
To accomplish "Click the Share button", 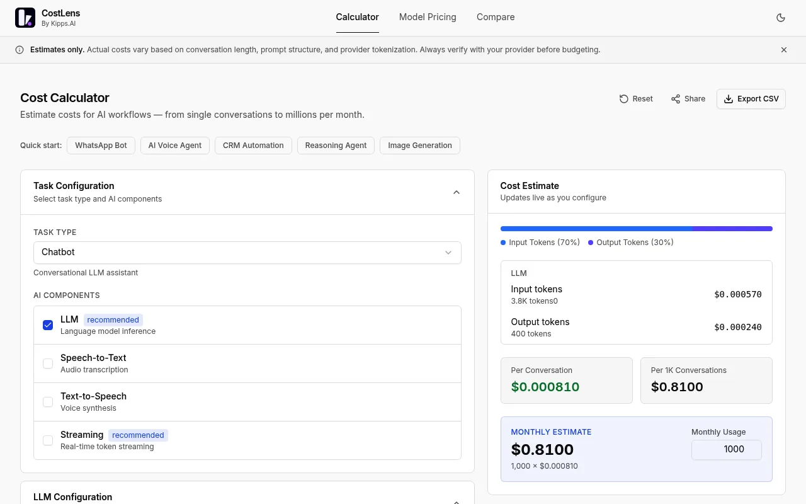I will click(x=688, y=99).
